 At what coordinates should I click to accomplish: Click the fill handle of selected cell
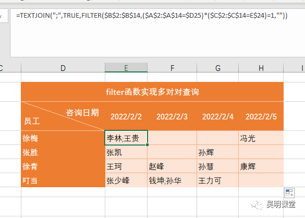coord(147,144)
